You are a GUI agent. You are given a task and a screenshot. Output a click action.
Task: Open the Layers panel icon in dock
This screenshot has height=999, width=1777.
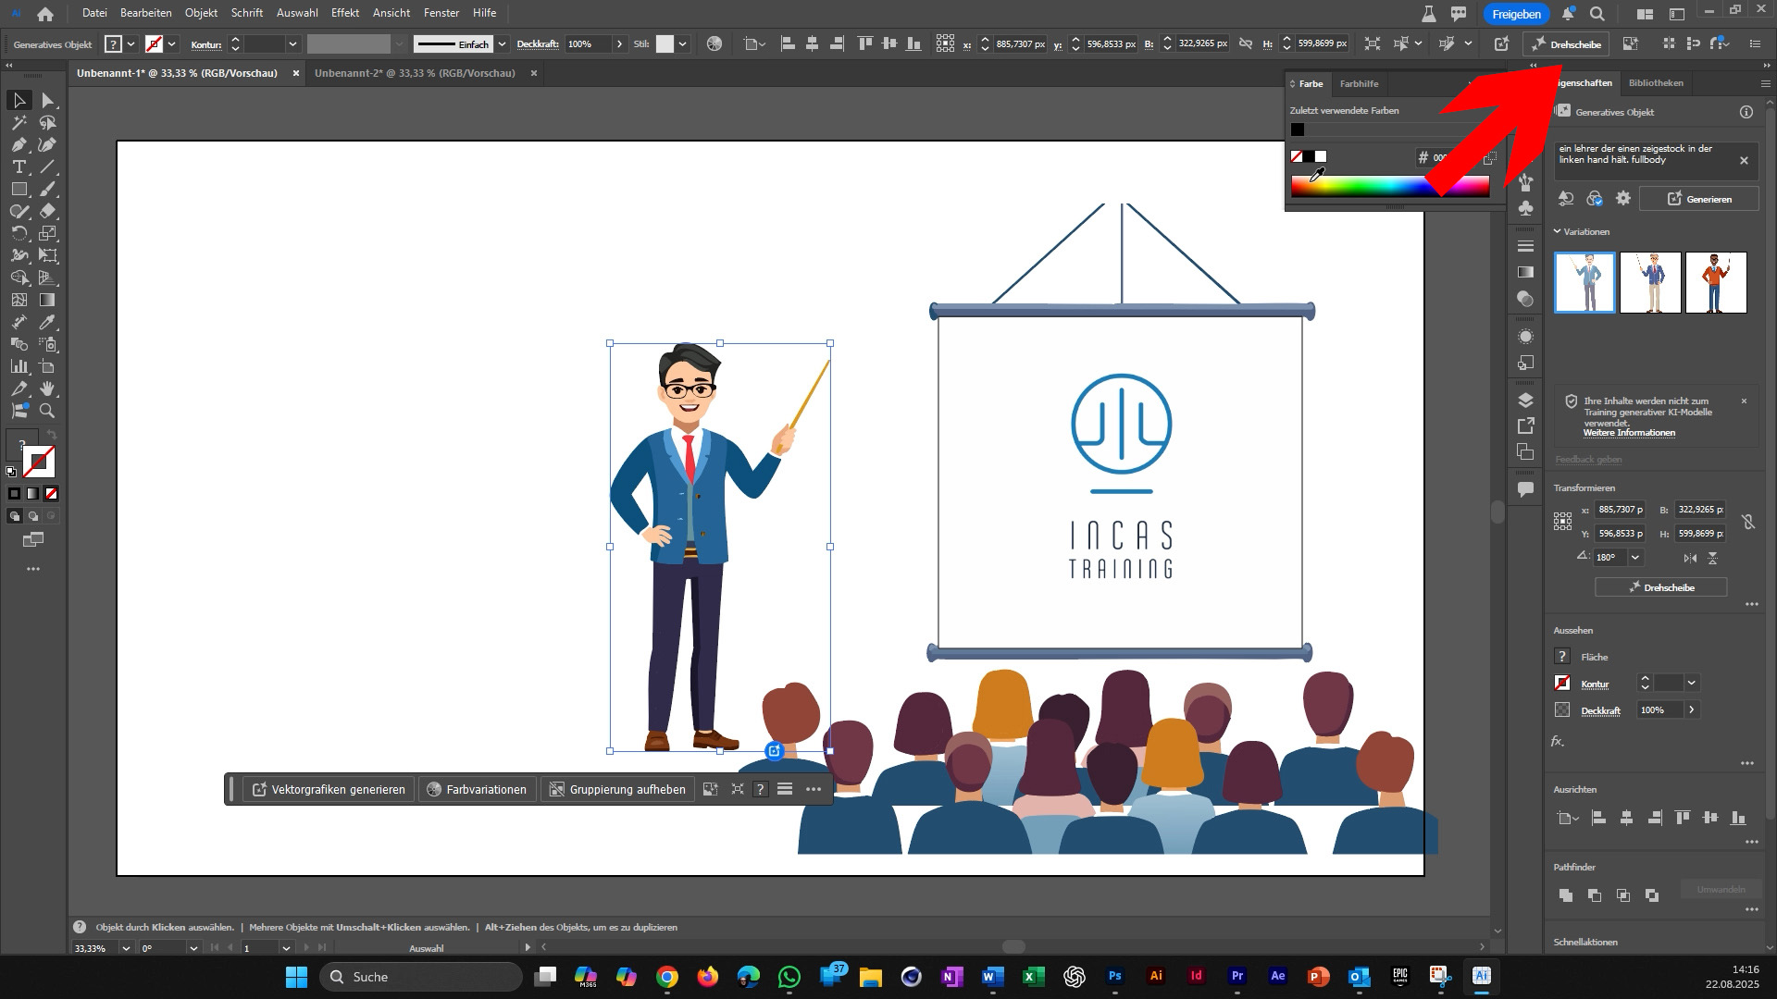pyautogui.click(x=1526, y=400)
